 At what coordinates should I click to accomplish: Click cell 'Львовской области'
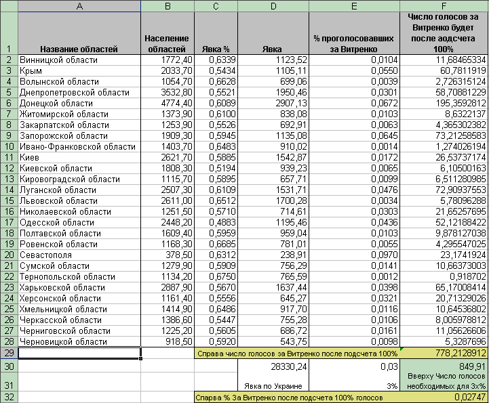tap(79, 201)
